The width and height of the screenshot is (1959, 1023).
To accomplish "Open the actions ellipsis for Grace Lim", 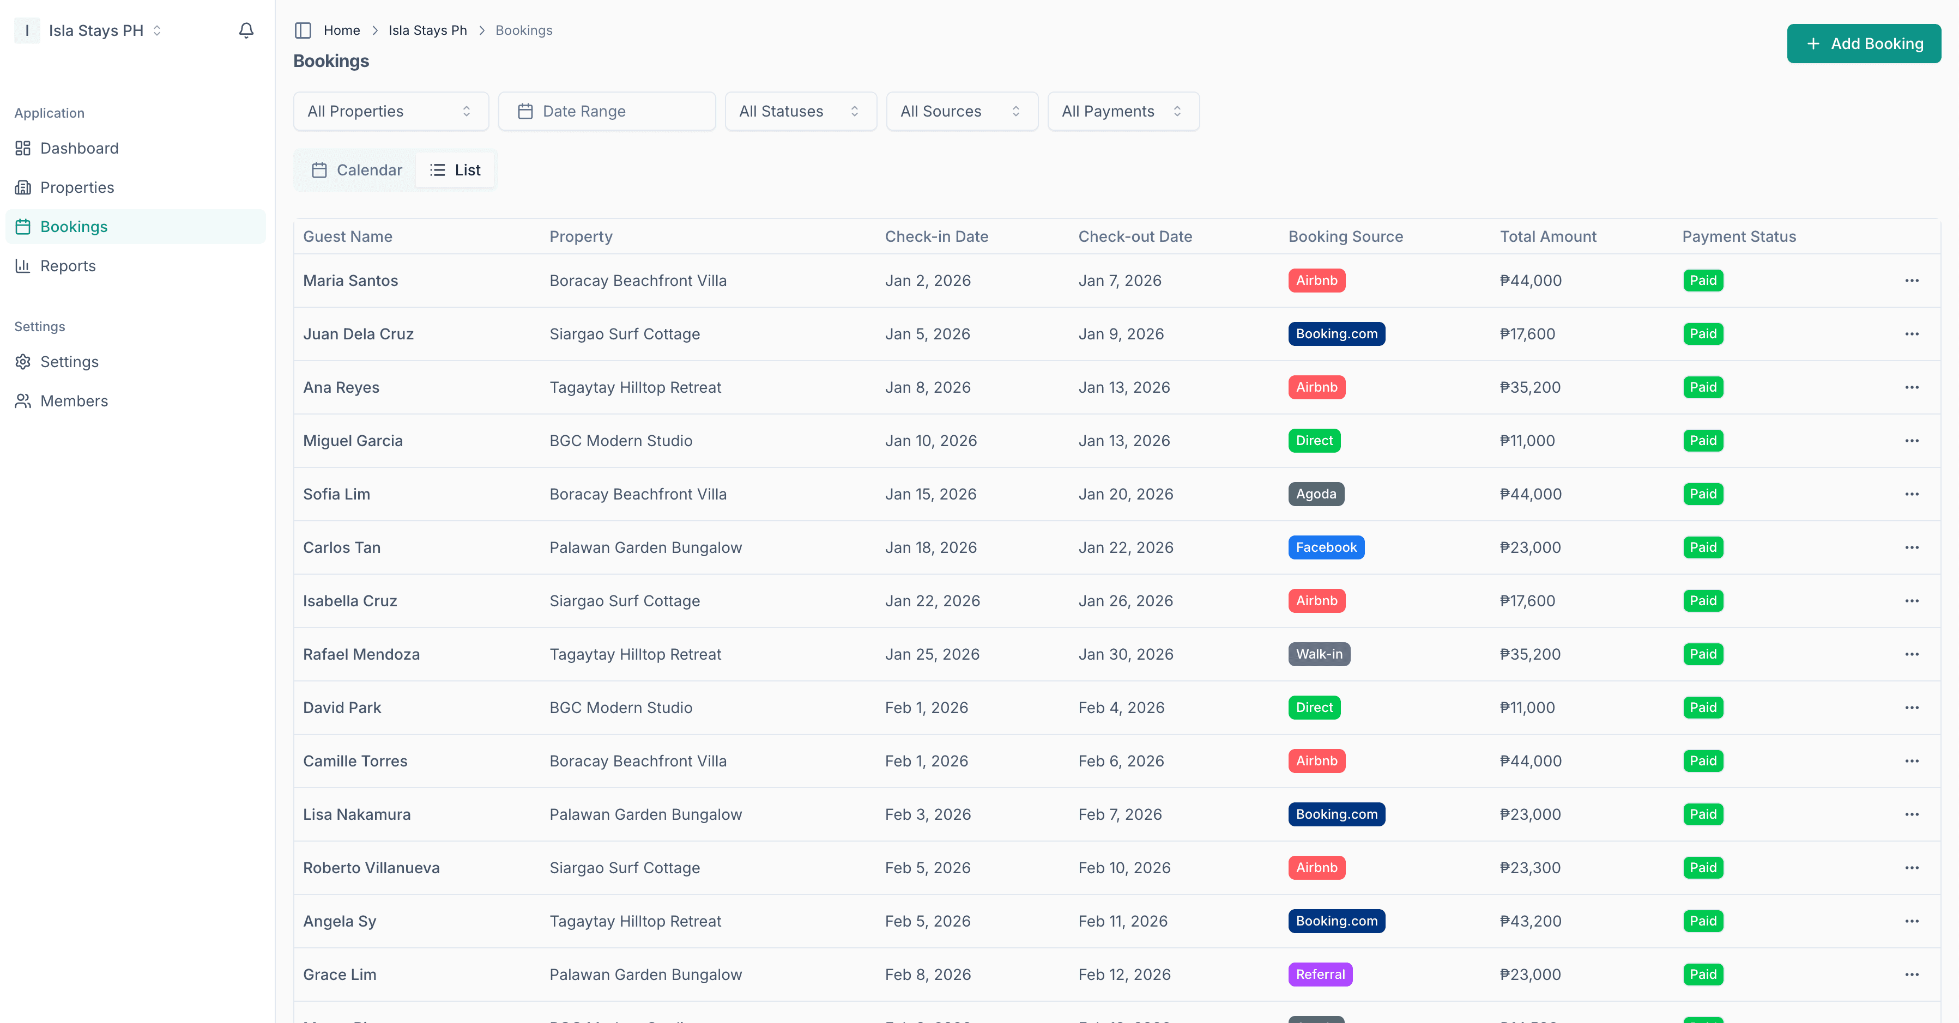I will [1912, 973].
